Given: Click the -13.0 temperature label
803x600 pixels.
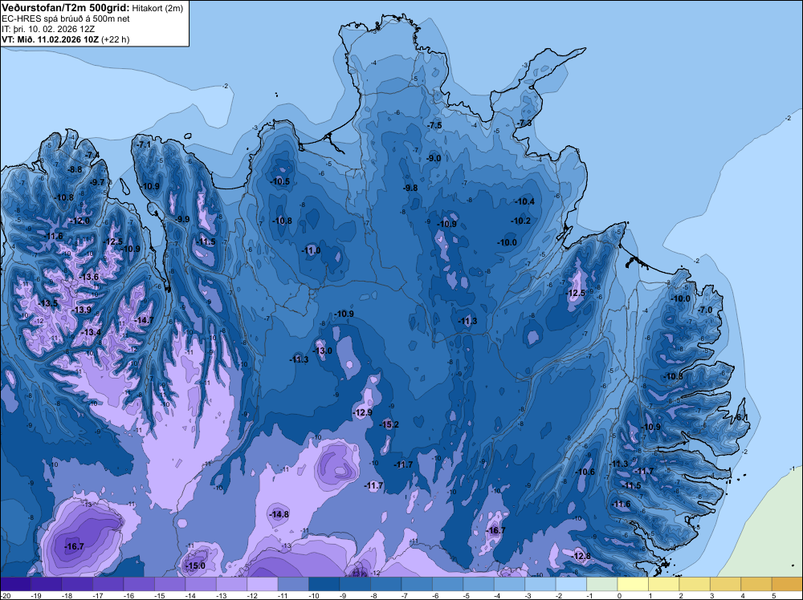Looking at the screenshot, I should [x=322, y=351].
